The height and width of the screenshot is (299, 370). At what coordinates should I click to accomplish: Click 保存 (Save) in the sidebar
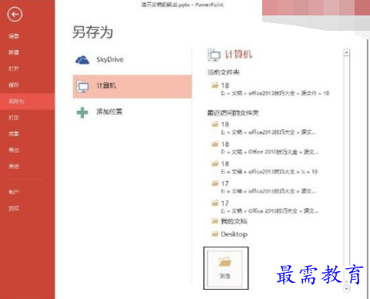pyautogui.click(x=14, y=85)
